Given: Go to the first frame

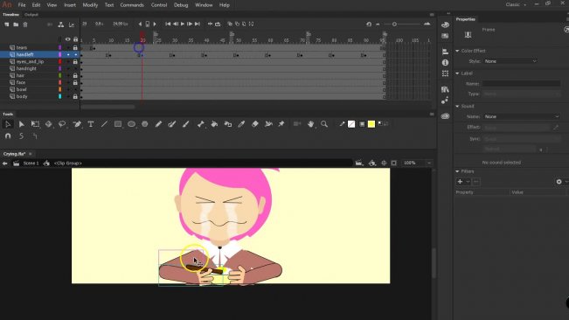Looking at the screenshot, I should [168, 24].
